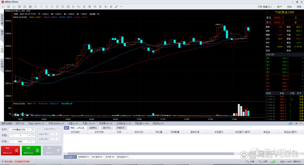Screen dimensions: 304x165
Task: Open 帮助 menu
Action: [299, 7]
